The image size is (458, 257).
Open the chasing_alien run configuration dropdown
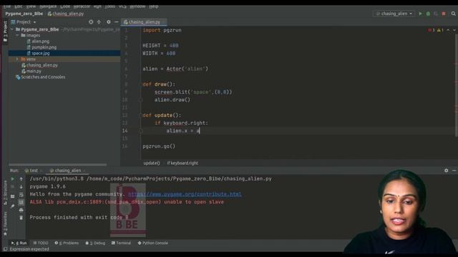tap(394, 14)
